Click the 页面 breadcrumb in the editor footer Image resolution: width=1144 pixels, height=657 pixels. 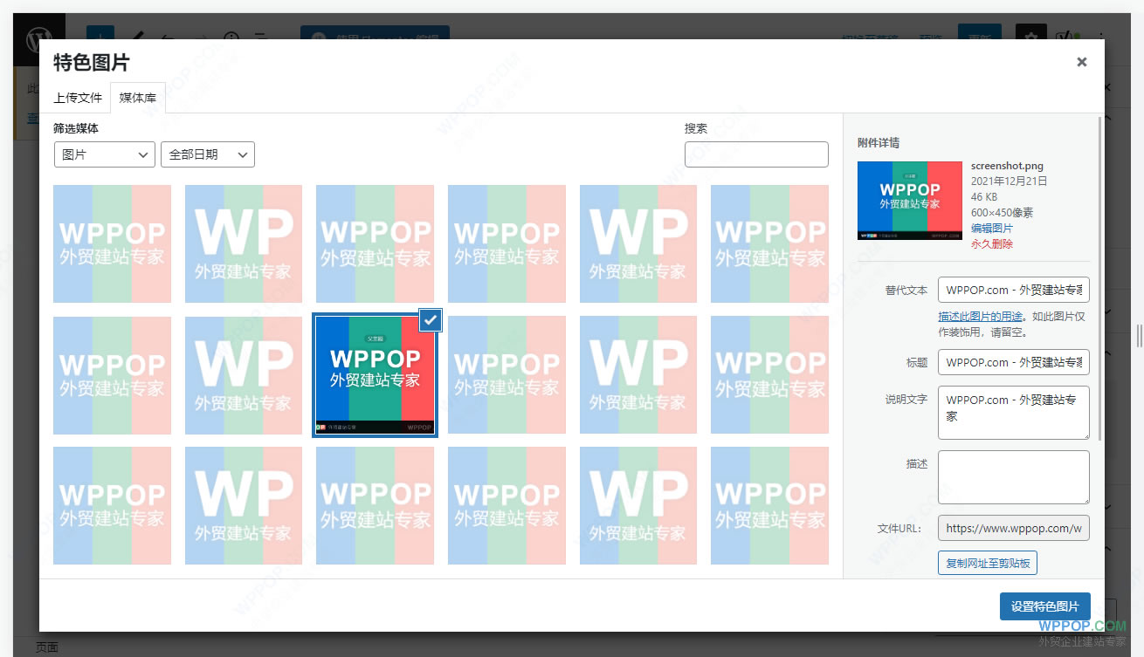pyautogui.click(x=46, y=647)
